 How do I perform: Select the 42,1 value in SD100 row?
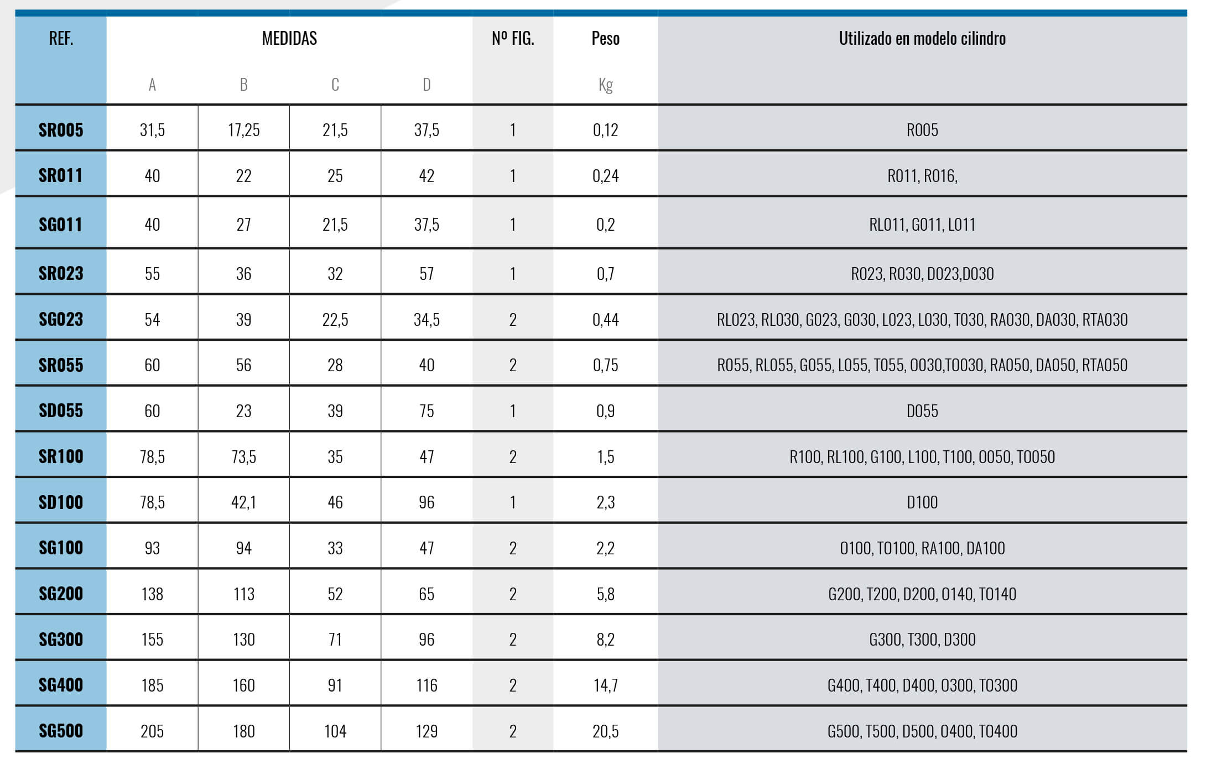[x=243, y=502]
